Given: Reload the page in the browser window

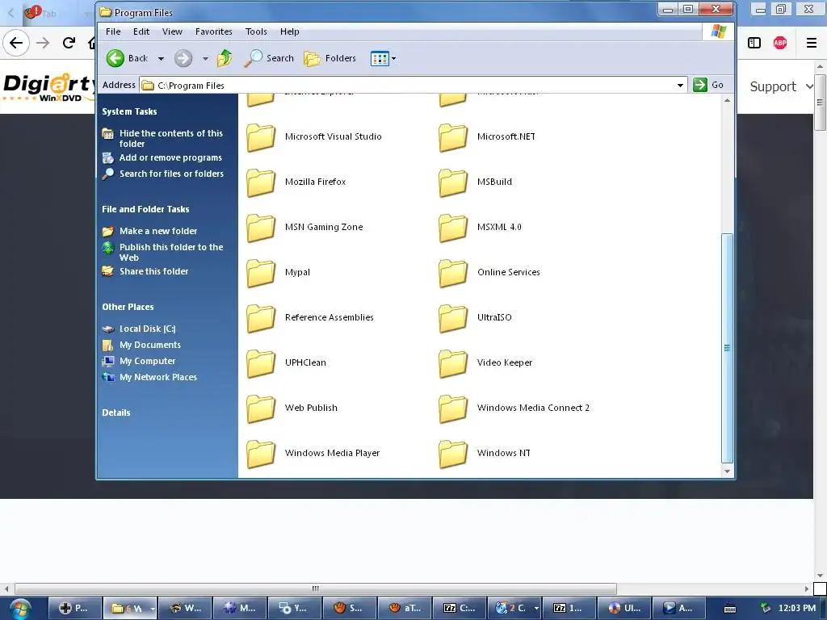Looking at the screenshot, I should coord(69,43).
